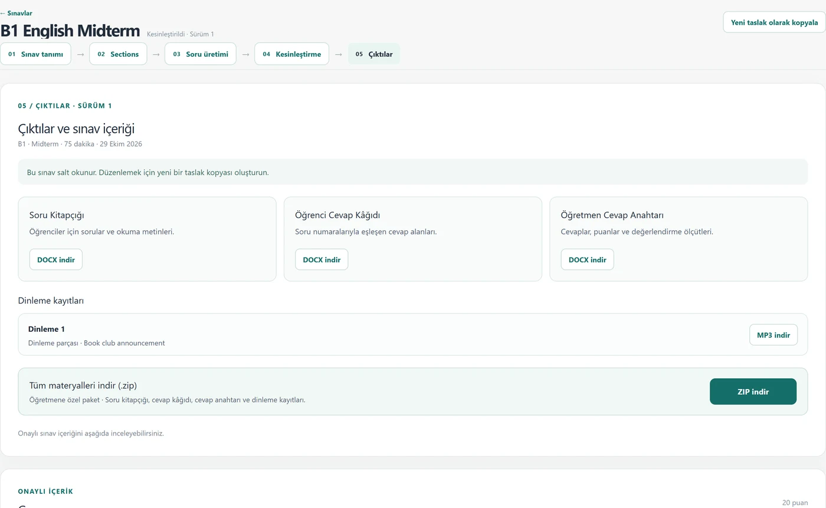The height and width of the screenshot is (508, 826).
Task: Click the 'Çıktılar ve sınav içeriği' heading
Action: click(x=77, y=128)
